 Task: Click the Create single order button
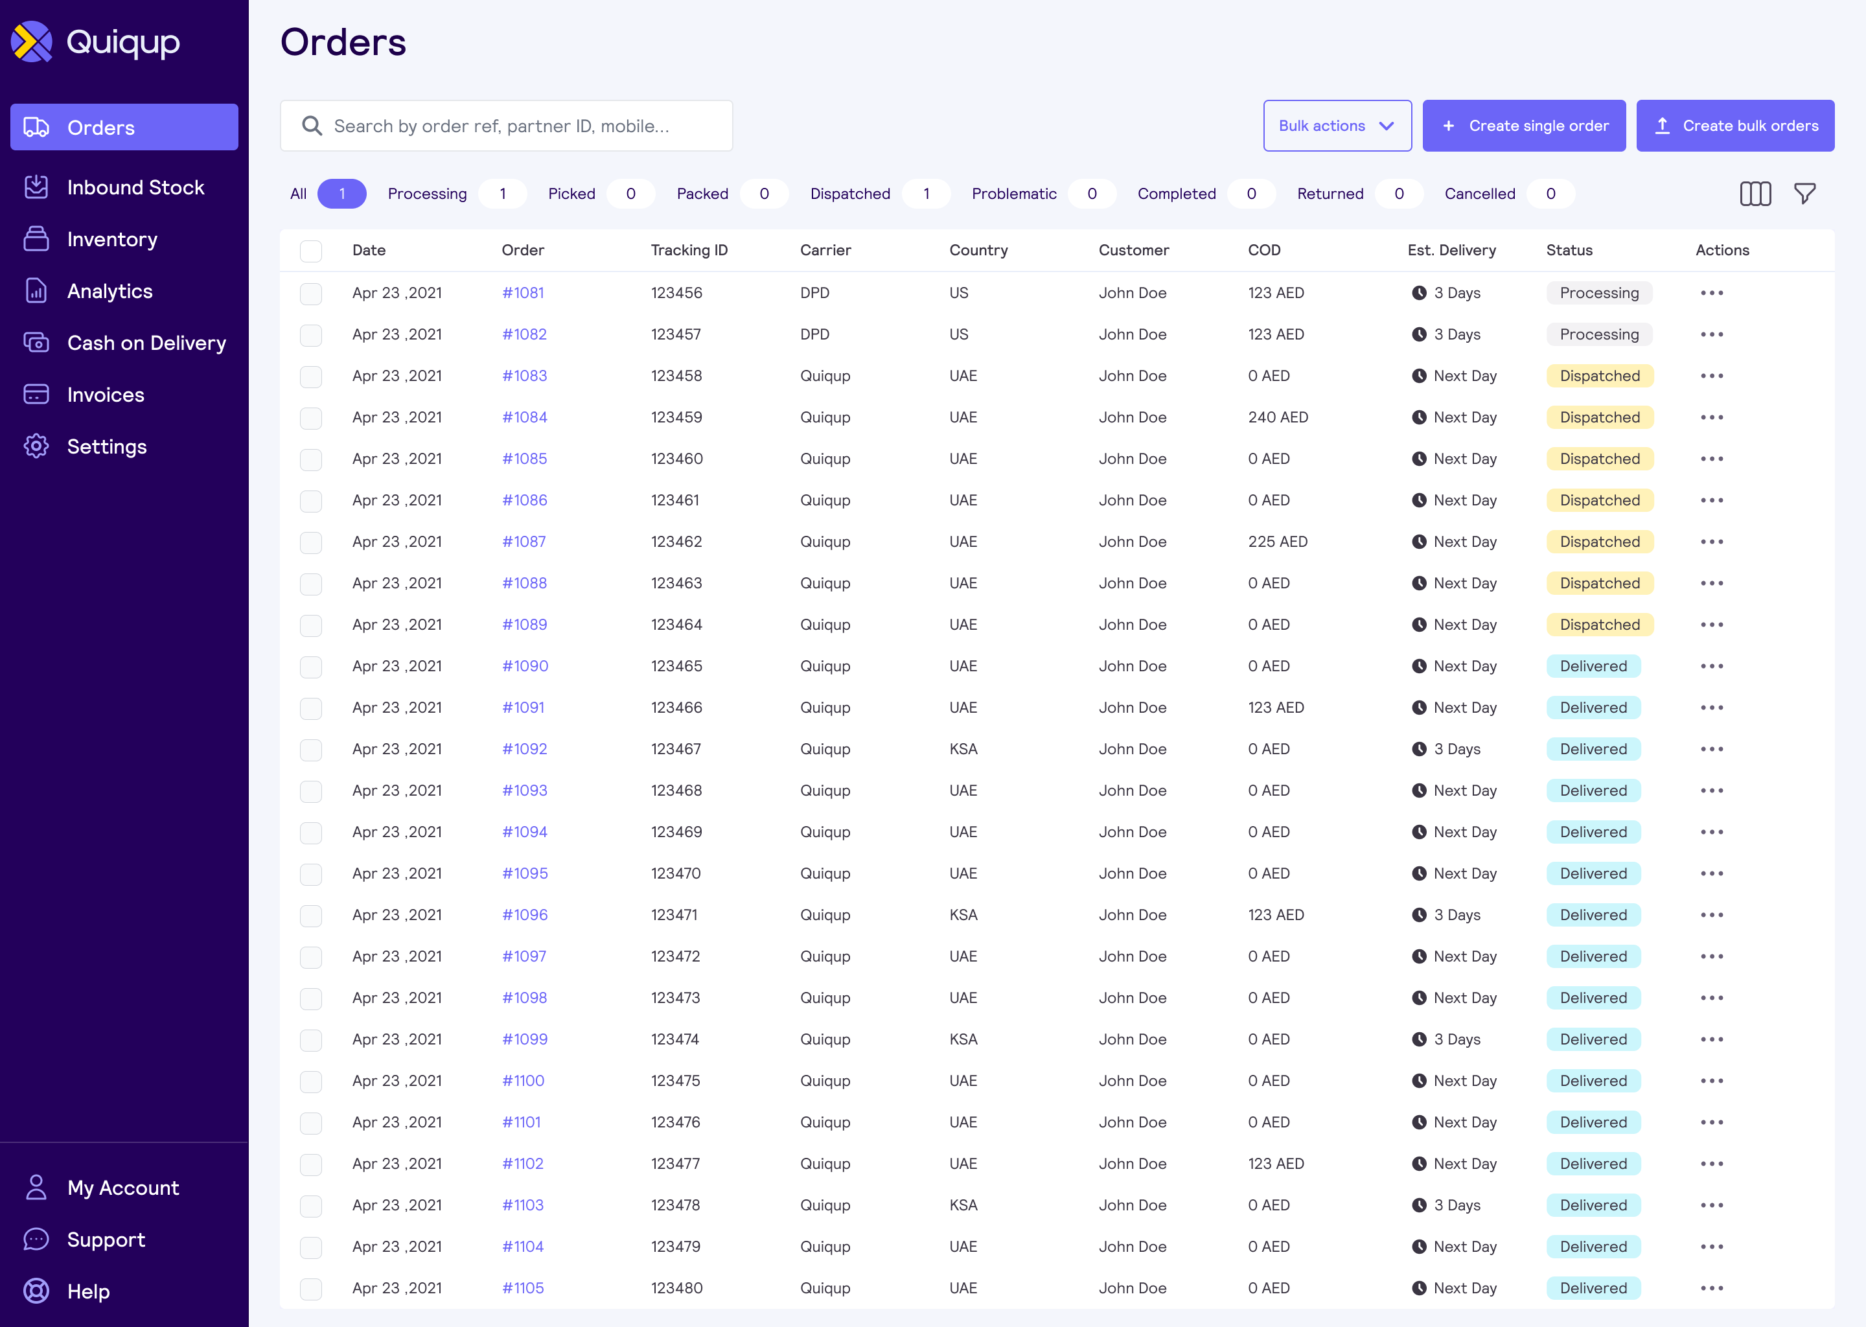(1524, 126)
